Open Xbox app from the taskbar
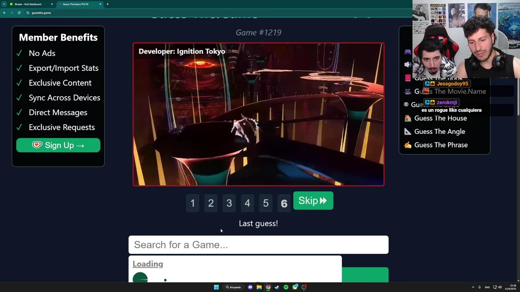This screenshot has height=292, width=520. click(295, 287)
